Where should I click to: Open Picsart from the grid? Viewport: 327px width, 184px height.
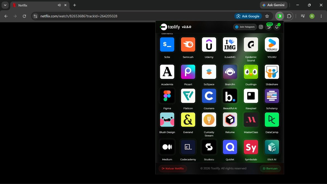click(188, 72)
